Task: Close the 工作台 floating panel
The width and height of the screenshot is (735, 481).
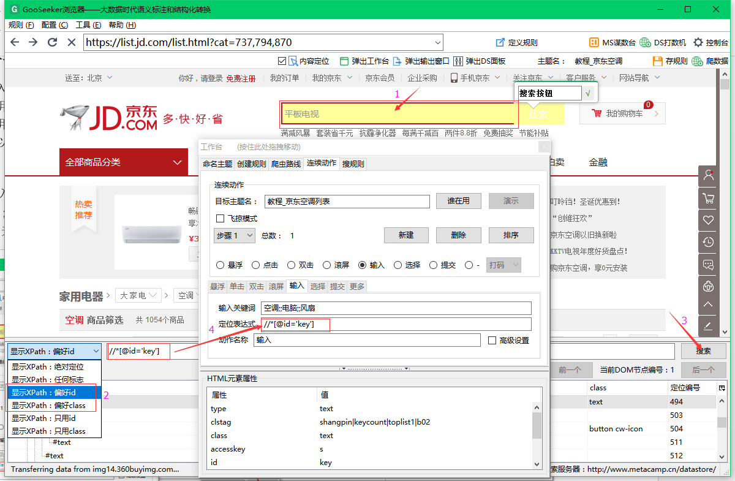Action: [543, 147]
